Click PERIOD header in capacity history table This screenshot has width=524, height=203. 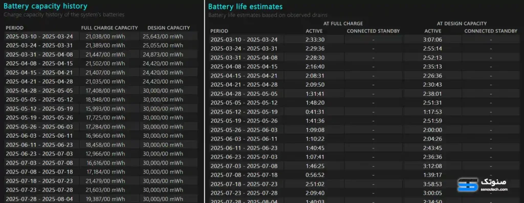pos(15,28)
